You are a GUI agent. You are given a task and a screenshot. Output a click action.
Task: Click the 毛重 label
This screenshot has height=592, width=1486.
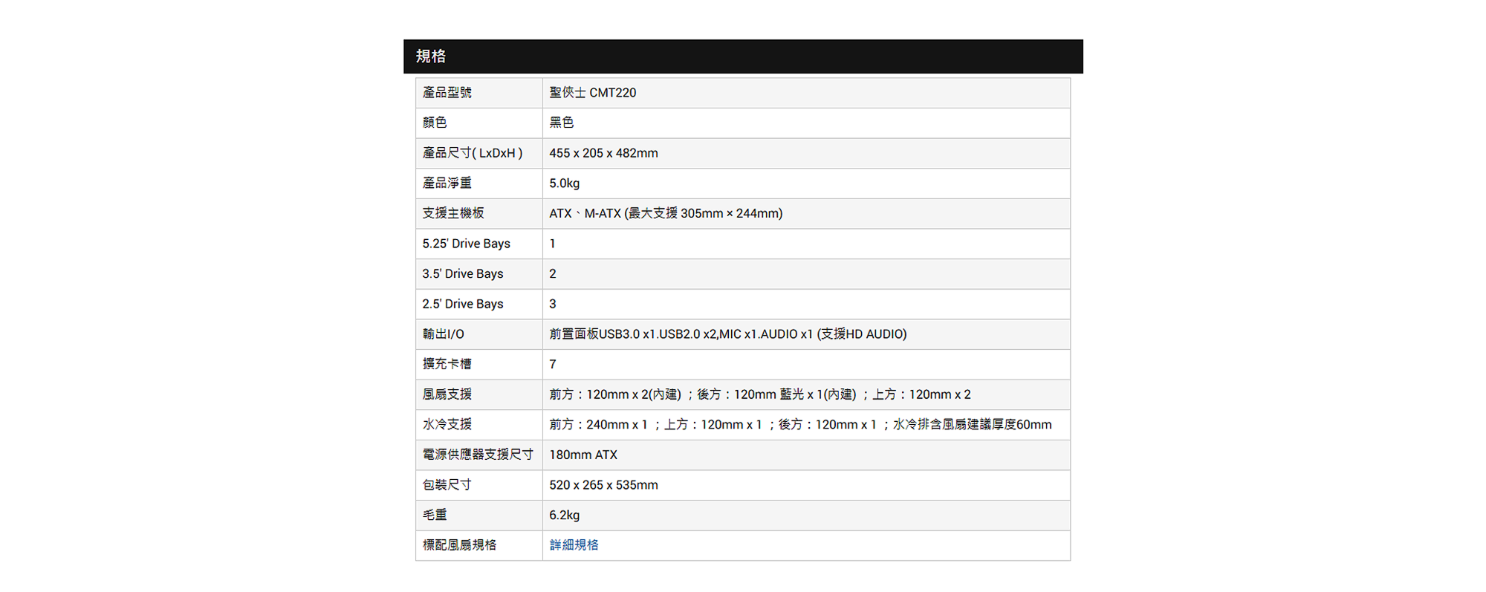click(435, 515)
